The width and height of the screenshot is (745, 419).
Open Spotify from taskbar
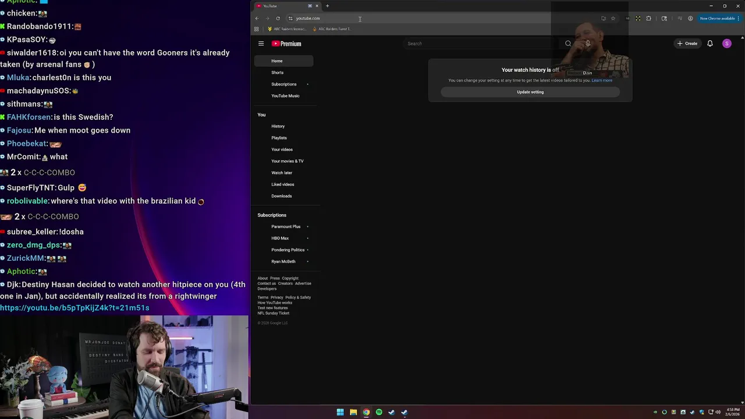coord(379,412)
